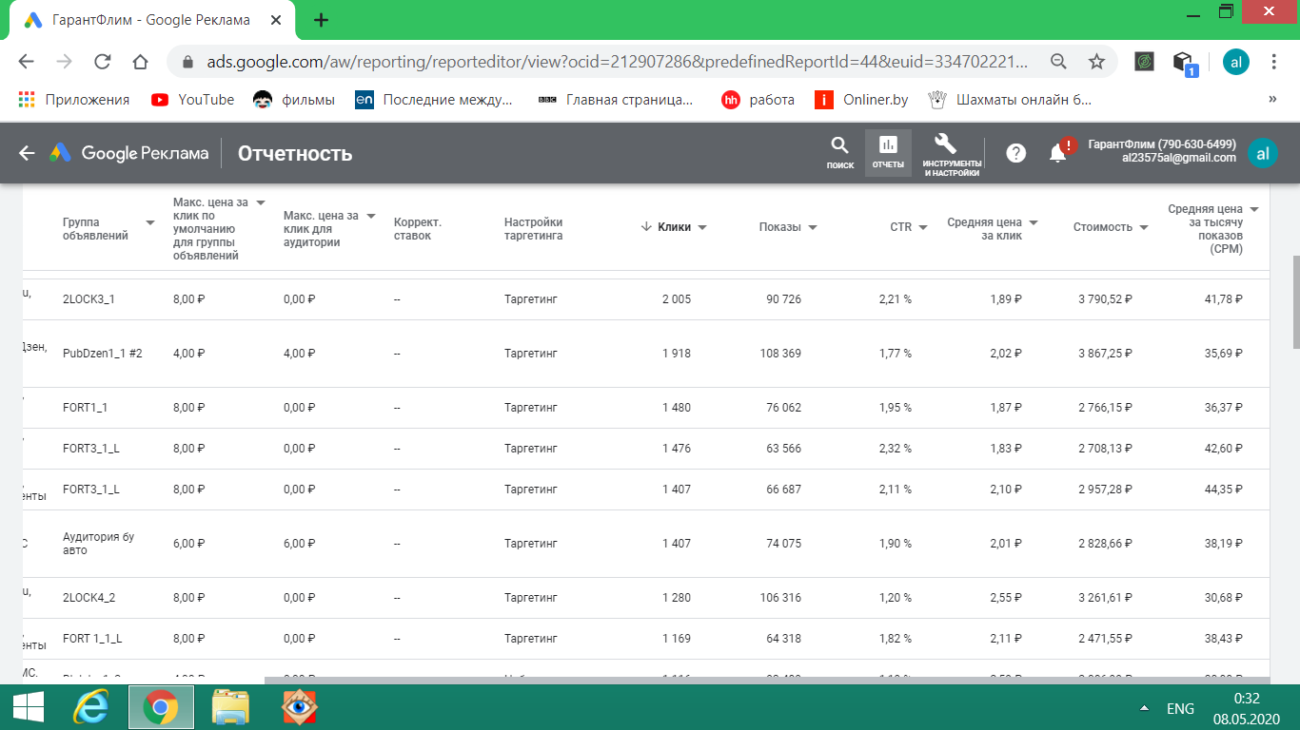Open Tools and Settings wrench icon

tap(951, 152)
